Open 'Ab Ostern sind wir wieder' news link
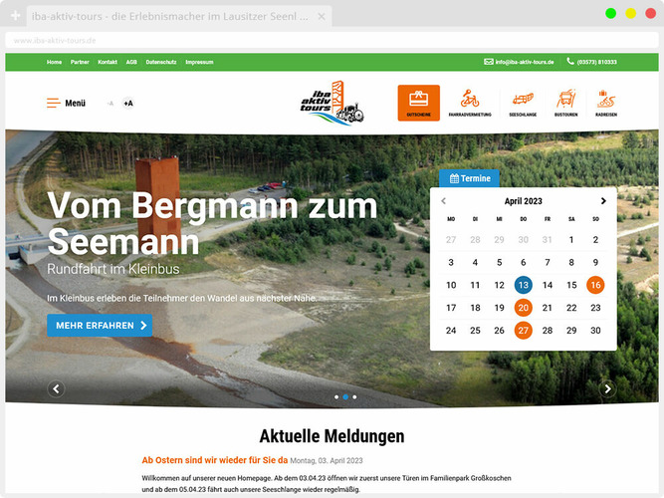This screenshot has height=498, width=664. pyautogui.click(x=214, y=460)
